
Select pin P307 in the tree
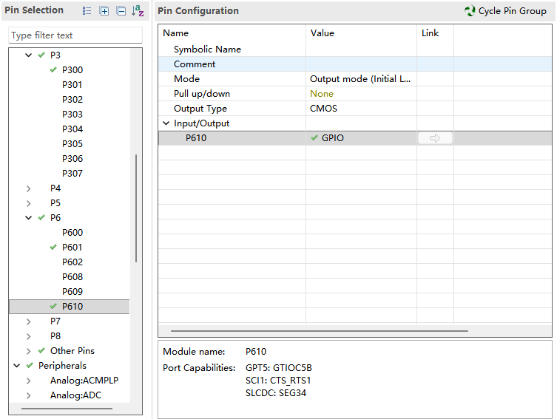[x=72, y=174]
